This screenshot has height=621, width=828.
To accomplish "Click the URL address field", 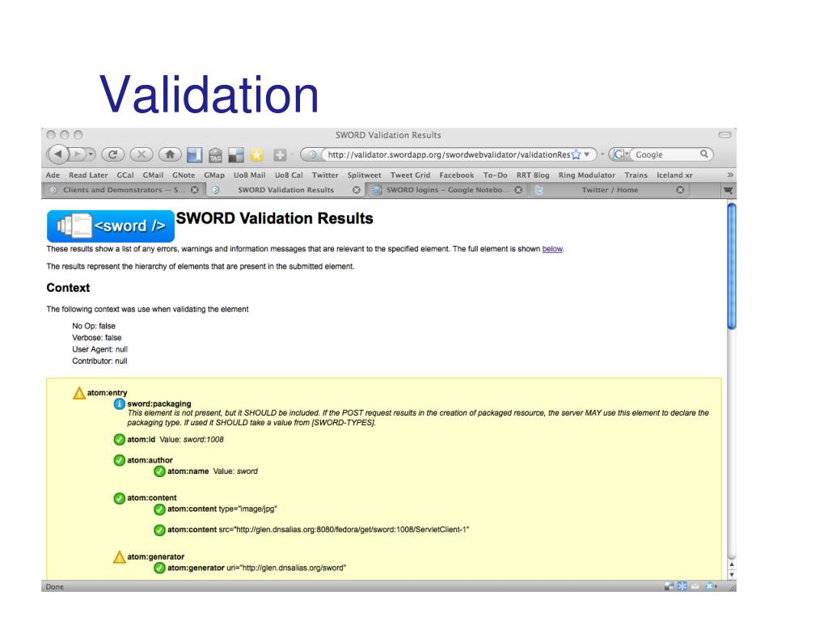I will point(448,154).
